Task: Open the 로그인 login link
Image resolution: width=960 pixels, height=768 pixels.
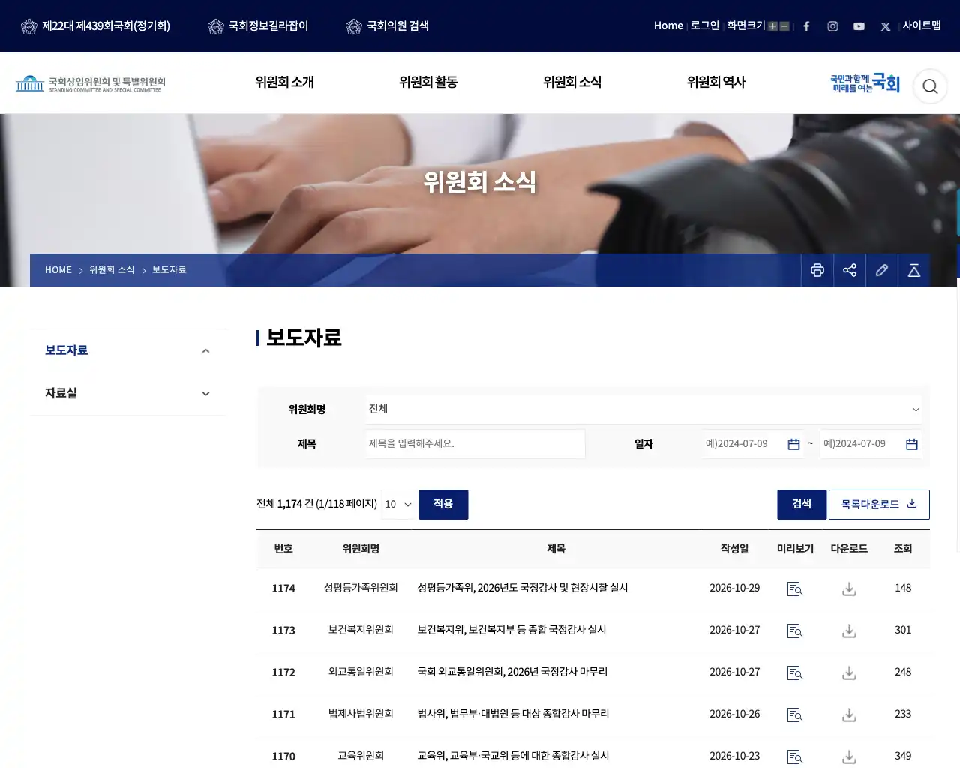Action: 705,25
